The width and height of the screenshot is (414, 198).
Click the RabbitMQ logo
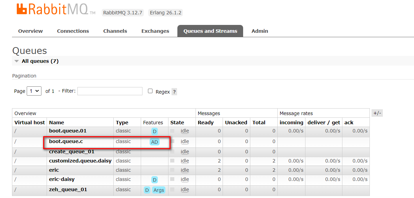click(x=56, y=10)
